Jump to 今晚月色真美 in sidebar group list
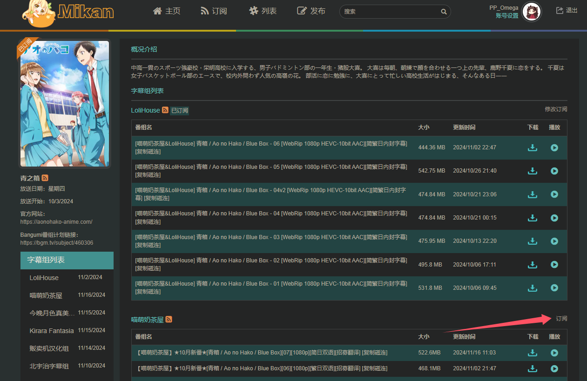This screenshot has width=587, height=381. pos(52,313)
